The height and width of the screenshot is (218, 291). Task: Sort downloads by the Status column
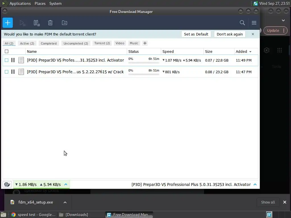(144, 52)
